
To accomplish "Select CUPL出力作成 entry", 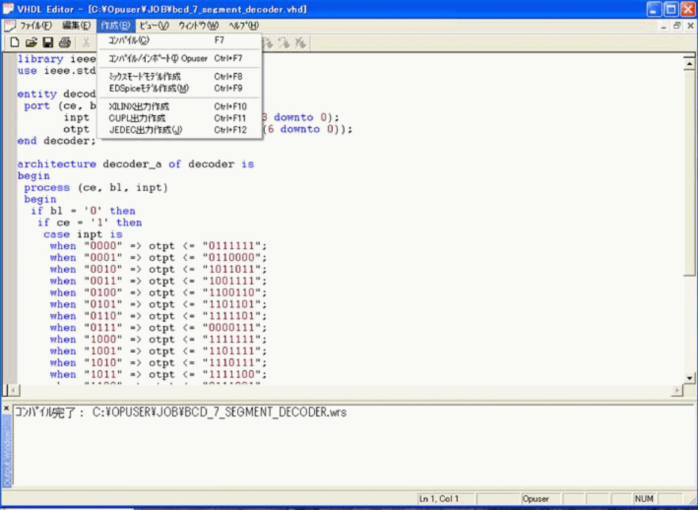I will 179,118.
